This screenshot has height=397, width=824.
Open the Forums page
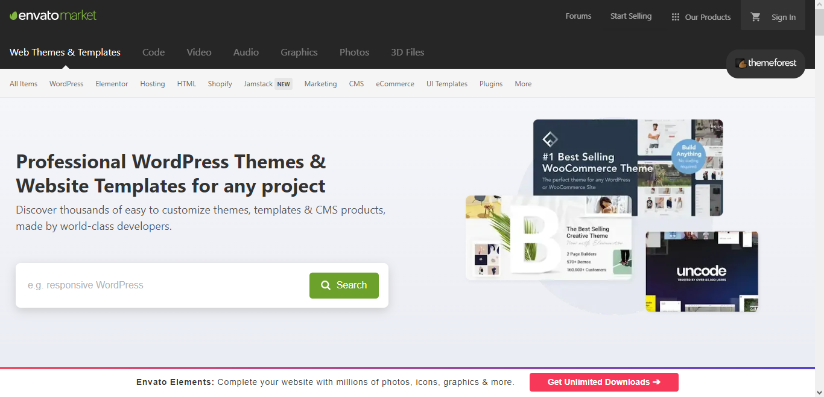tap(578, 16)
